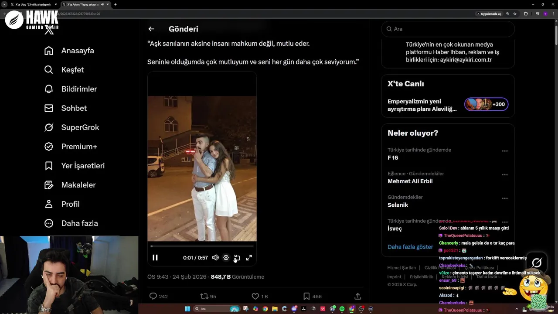The image size is (558, 314).
Task: Switch to the X'te Ulaş browser tab
Action: 33,4
